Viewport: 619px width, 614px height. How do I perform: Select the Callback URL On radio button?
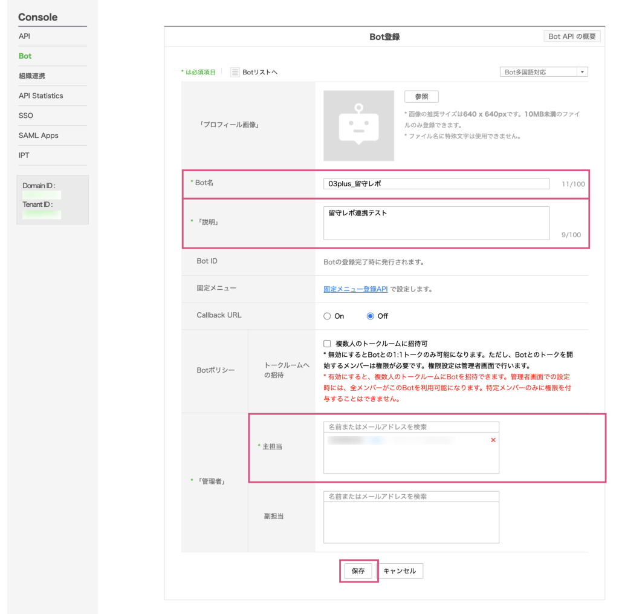pos(328,316)
